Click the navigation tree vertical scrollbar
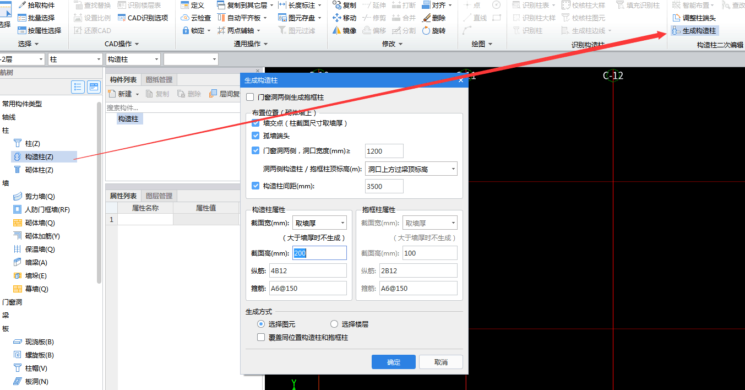Viewport: 745px width, 390px height. pyautogui.click(x=99, y=193)
